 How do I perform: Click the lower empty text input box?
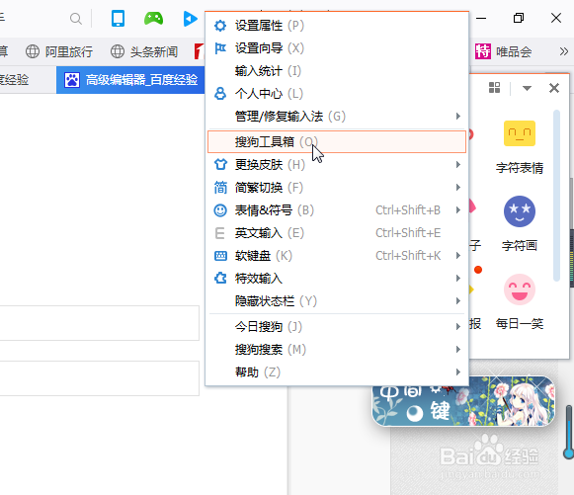pyautogui.click(x=99, y=378)
